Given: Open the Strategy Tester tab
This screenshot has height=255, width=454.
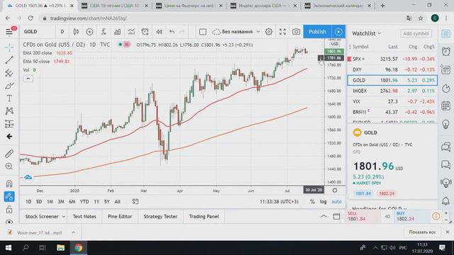Looking at the screenshot, I should click(160, 216).
